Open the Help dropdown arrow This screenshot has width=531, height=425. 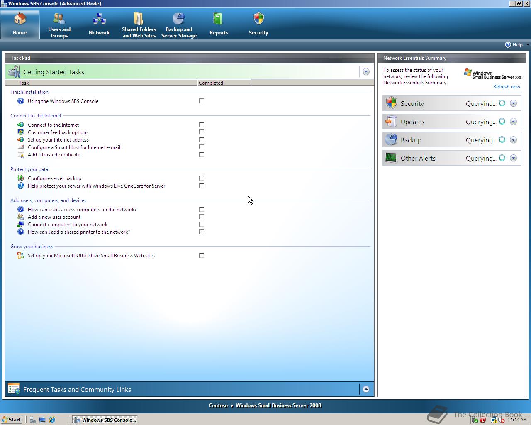(x=528, y=45)
